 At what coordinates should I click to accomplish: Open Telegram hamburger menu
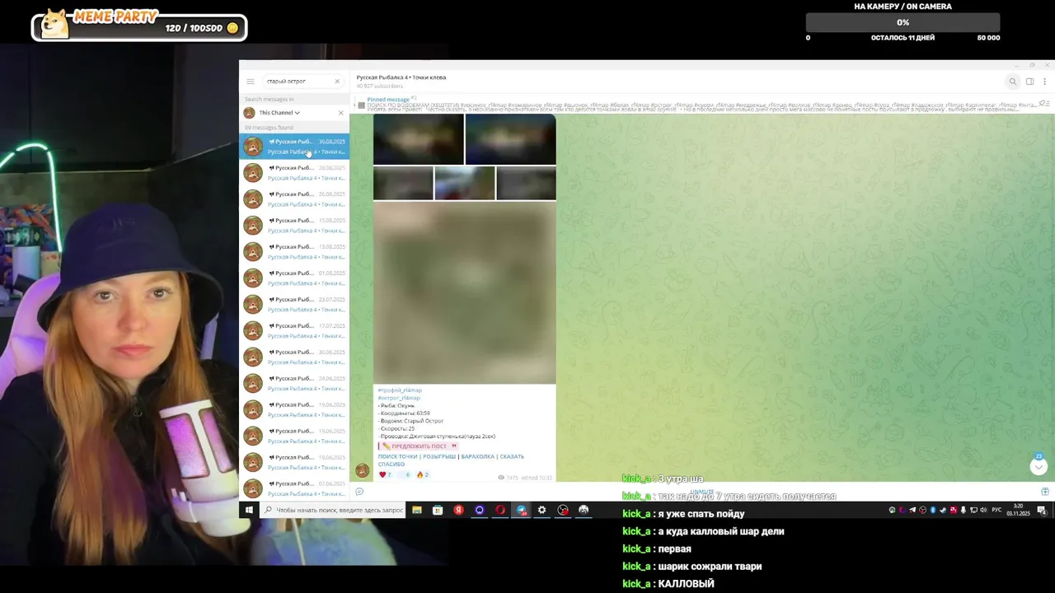[251, 82]
